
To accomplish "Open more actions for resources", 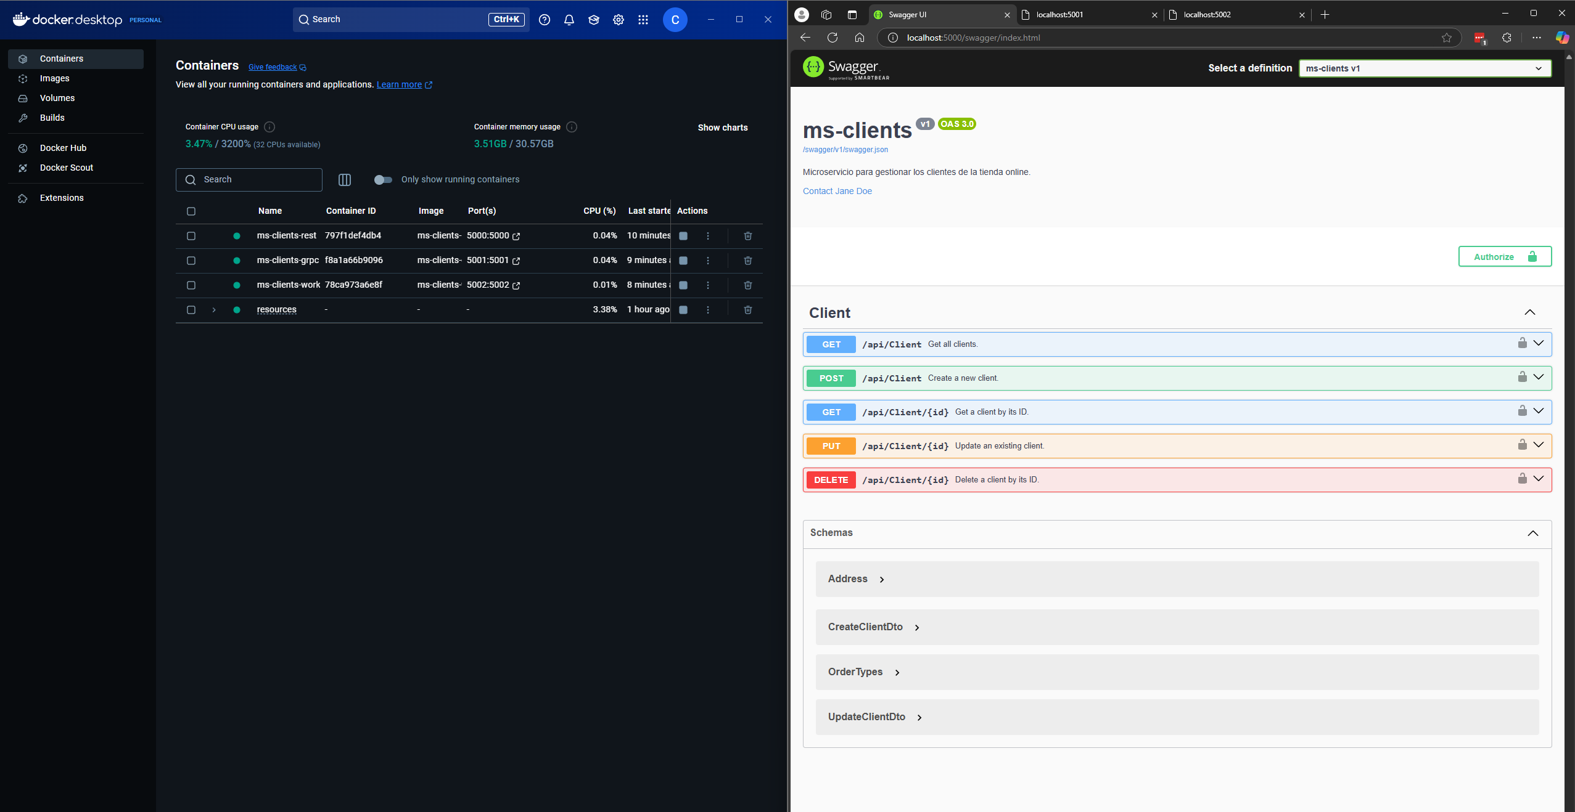I will (708, 310).
